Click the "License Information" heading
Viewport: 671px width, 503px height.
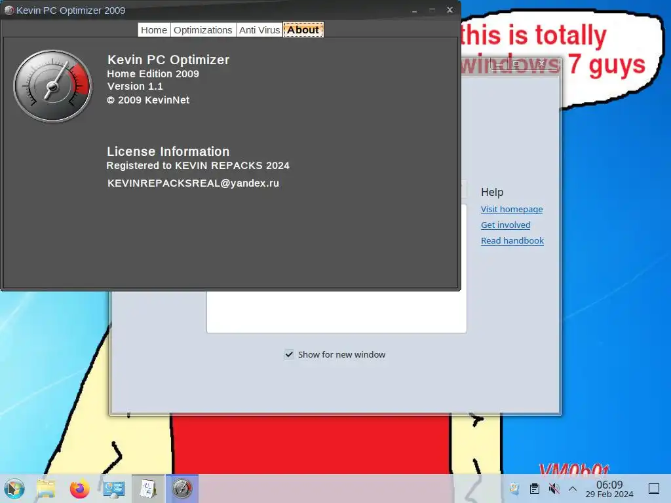(x=168, y=151)
